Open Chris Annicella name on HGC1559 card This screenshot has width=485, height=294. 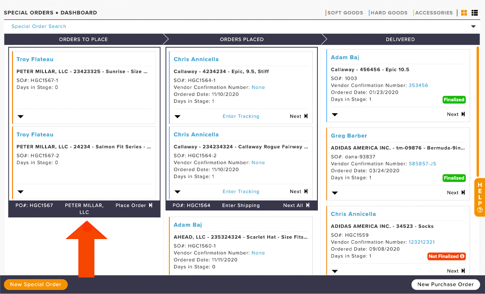click(353, 214)
